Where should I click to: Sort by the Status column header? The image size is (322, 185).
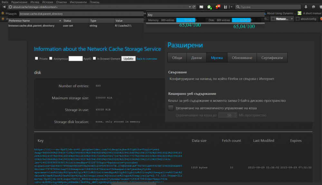coord(75,21)
